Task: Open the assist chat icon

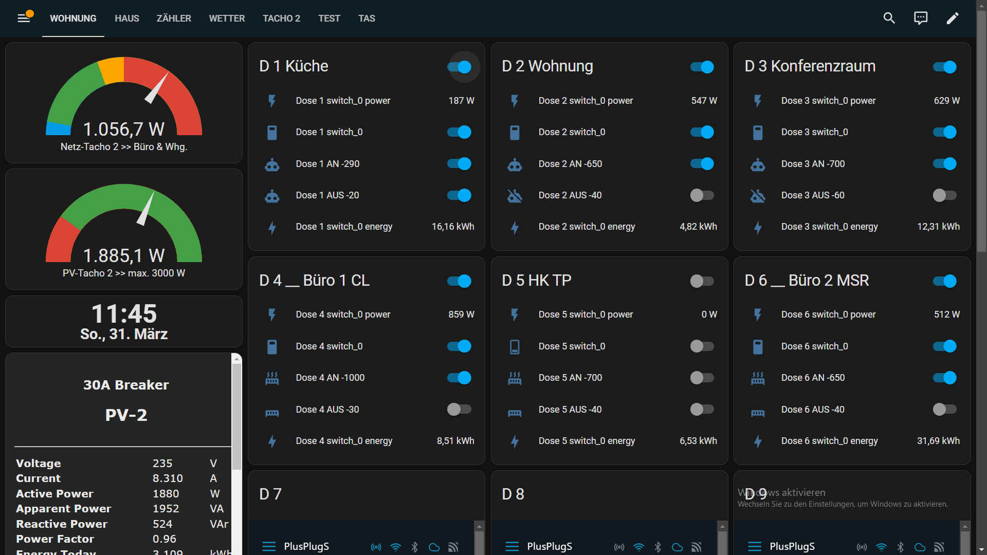Action: (x=920, y=18)
